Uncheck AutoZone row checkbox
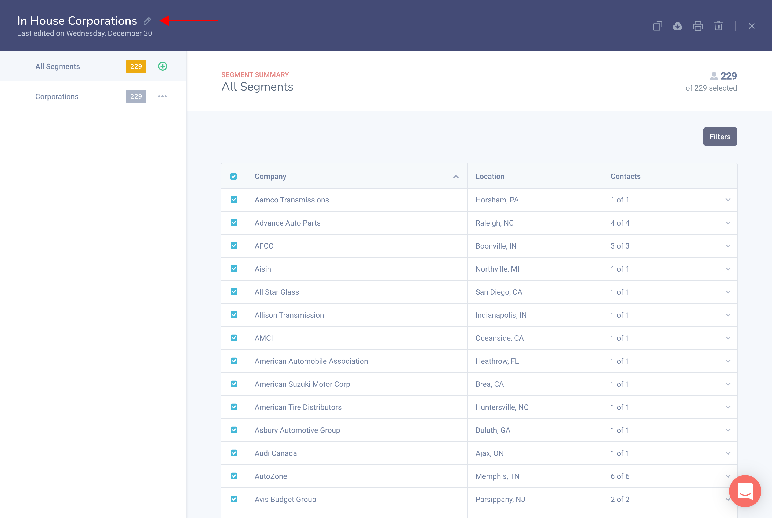Image resolution: width=772 pixels, height=518 pixels. point(234,476)
